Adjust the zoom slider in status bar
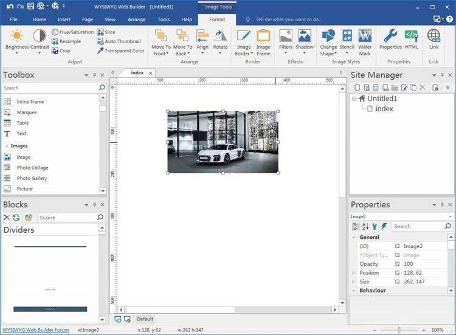The height and width of the screenshot is (335, 456). 399,330
